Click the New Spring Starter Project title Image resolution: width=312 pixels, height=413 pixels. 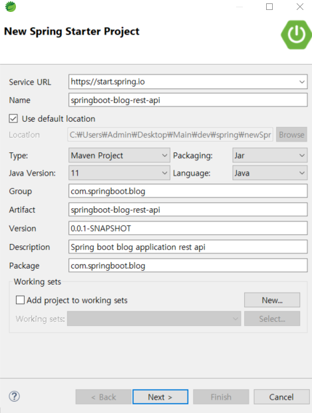[x=72, y=31]
